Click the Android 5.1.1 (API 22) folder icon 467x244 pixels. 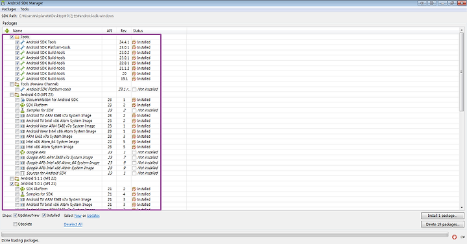pyautogui.click(x=17, y=179)
